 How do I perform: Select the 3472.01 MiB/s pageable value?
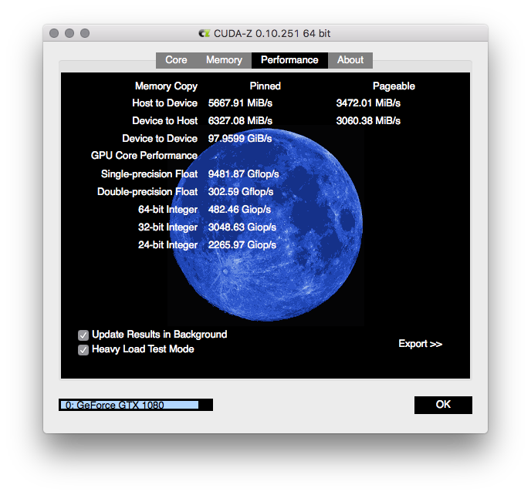[x=368, y=103]
